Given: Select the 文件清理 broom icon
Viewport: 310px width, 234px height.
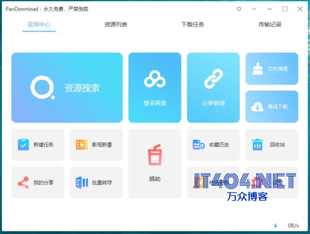Looking at the screenshot, I should tap(258, 69).
